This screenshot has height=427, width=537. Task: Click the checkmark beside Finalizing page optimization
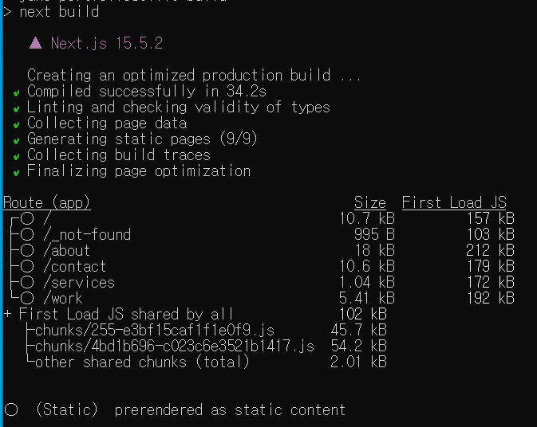pyautogui.click(x=16, y=173)
